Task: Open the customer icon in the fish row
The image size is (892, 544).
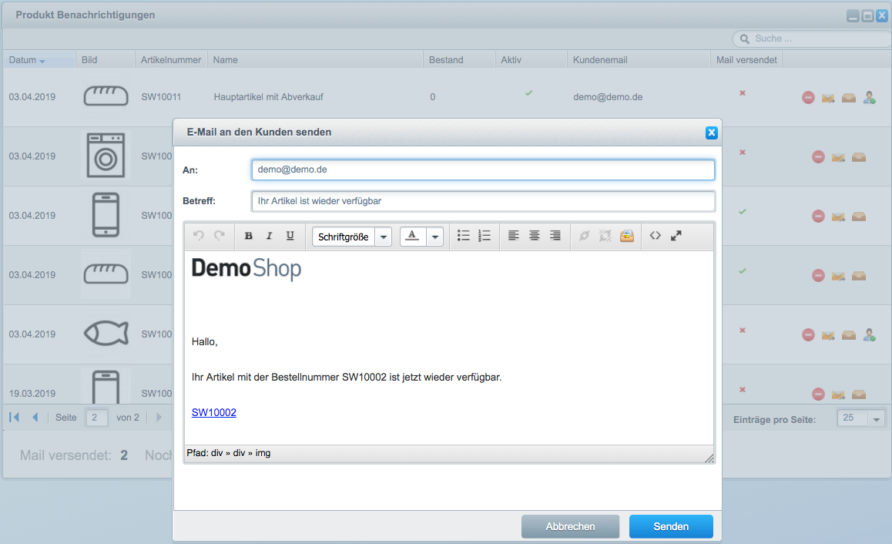Action: 869,335
